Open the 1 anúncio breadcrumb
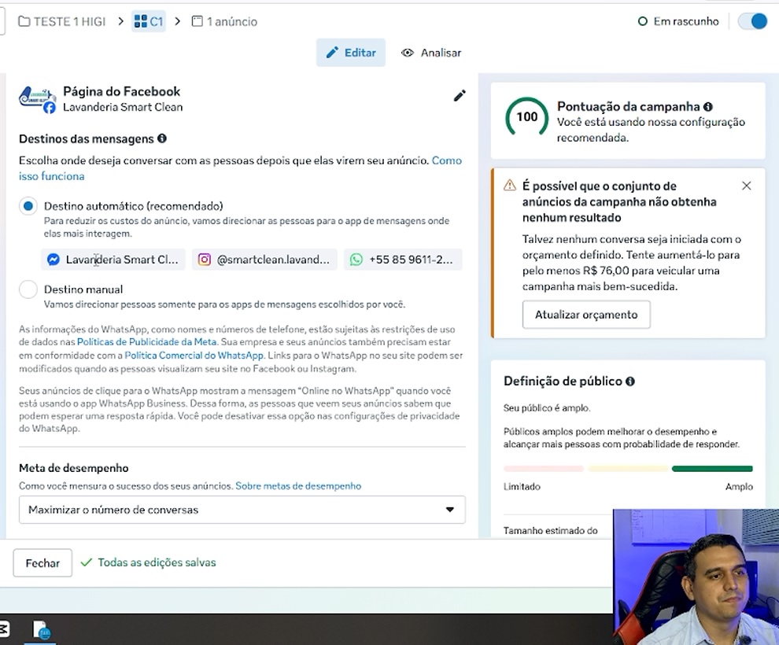The image size is (779, 645). tap(224, 21)
